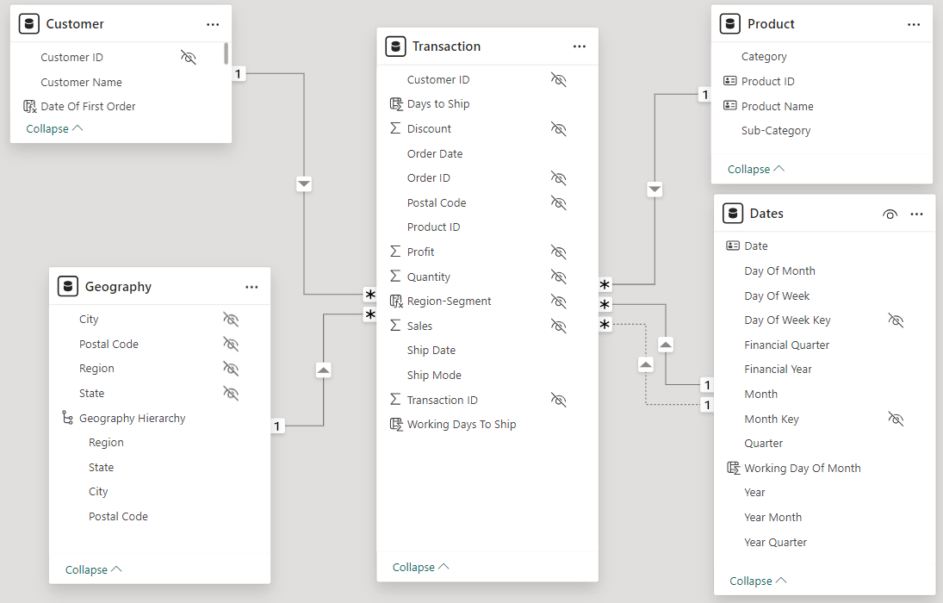Image resolution: width=943 pixels, height=603 pixels.
Task: Collapse the Transaction table
Action: pos(420,567)
